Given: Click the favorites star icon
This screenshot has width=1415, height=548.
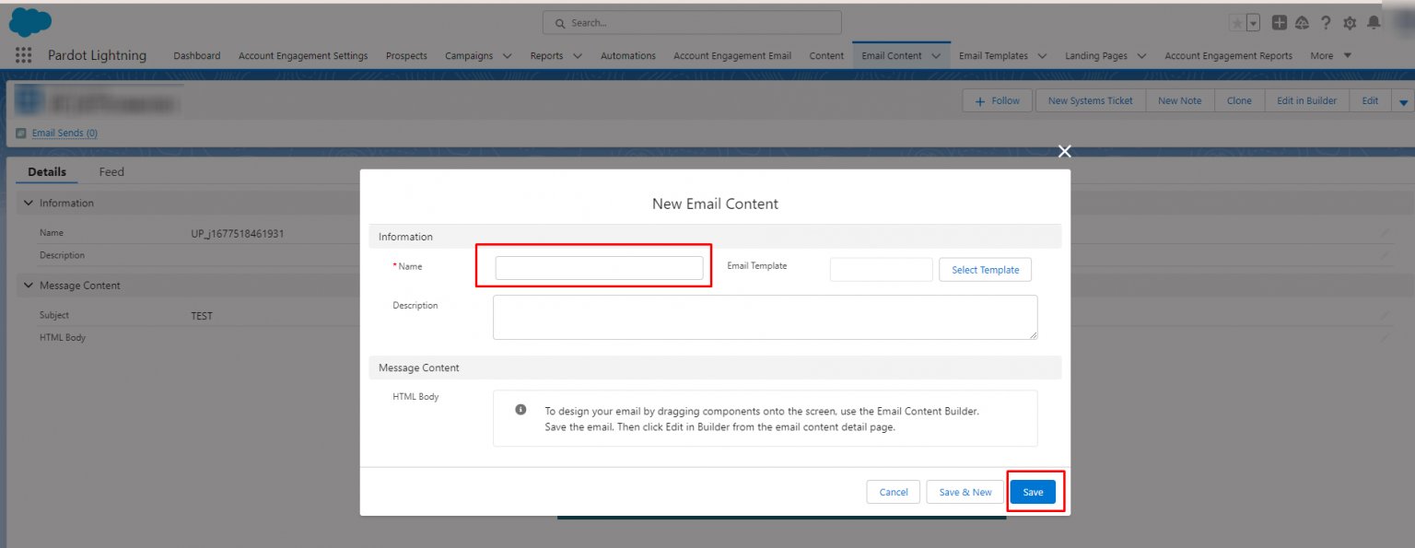Looking at the screenshot, I should pyautogui.click(x=1237, y=23).
